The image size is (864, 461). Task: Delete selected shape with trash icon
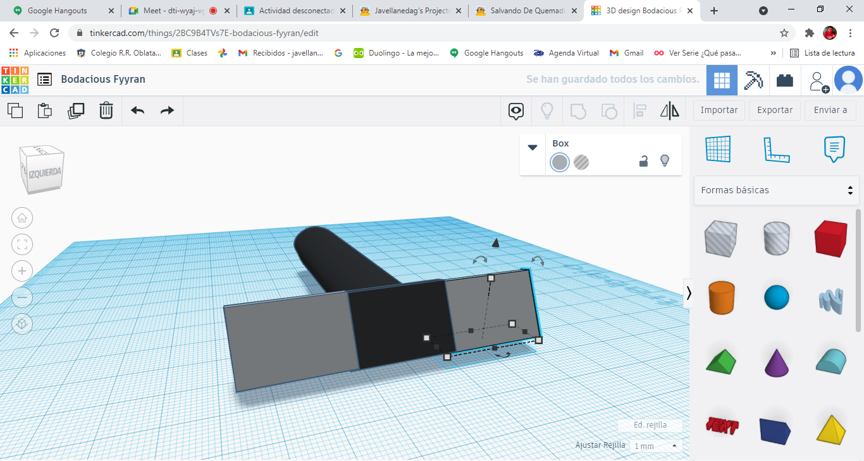point(106,111)
